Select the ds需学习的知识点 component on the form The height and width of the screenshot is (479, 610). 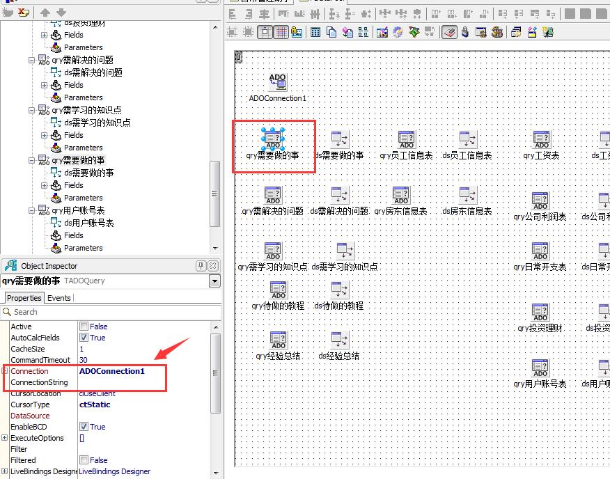click(345, 251)
